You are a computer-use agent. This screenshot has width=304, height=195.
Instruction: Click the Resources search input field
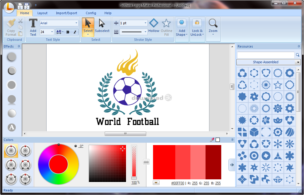[x=265, y=55]
